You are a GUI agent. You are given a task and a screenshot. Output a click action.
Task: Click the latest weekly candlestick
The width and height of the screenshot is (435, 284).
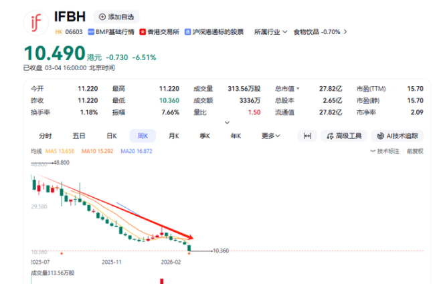tap(189, 248)
